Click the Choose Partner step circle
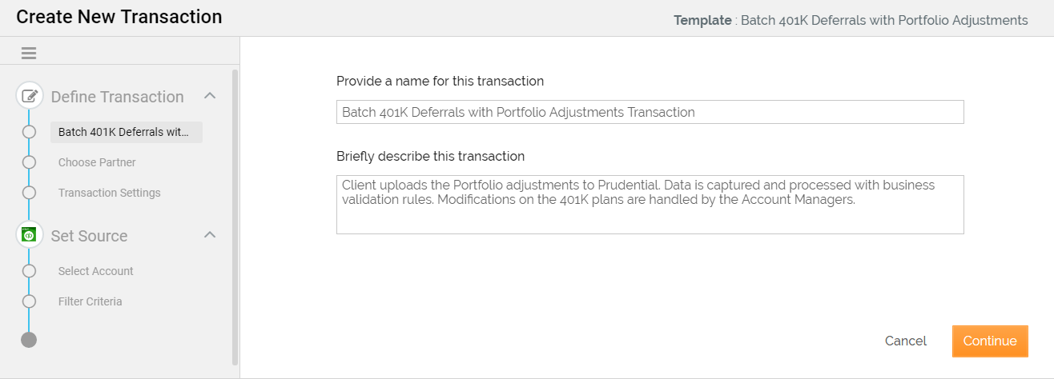This screenshot has height=379, width=1054. tap(30, 162)
